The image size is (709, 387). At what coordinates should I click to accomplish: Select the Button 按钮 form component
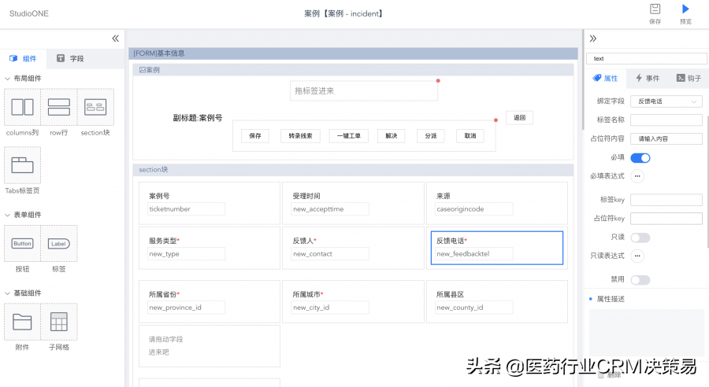coord(22,243)
